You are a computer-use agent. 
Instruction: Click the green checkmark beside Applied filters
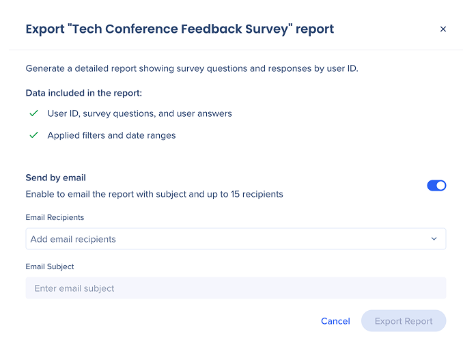pos(33,135)
